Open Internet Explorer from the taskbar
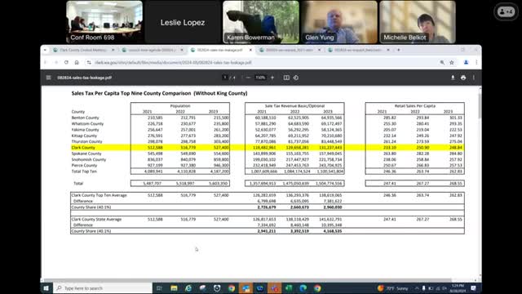 (x=188, y=288)
